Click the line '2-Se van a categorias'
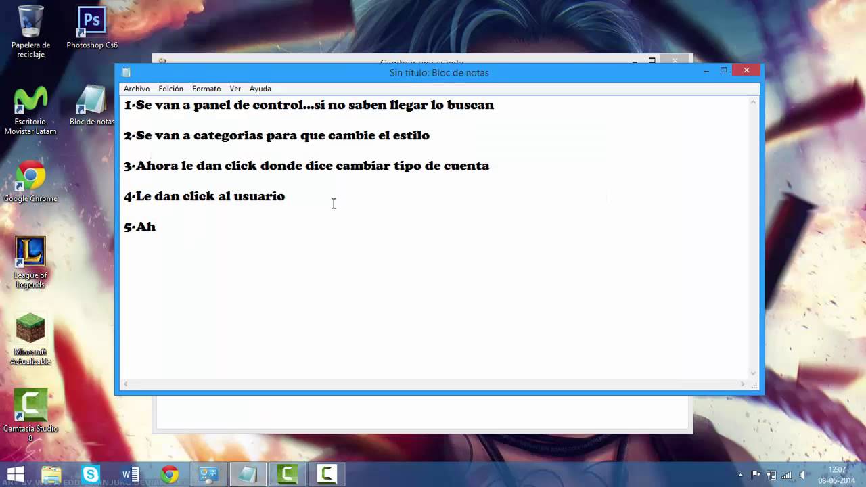 coord(277,135)
